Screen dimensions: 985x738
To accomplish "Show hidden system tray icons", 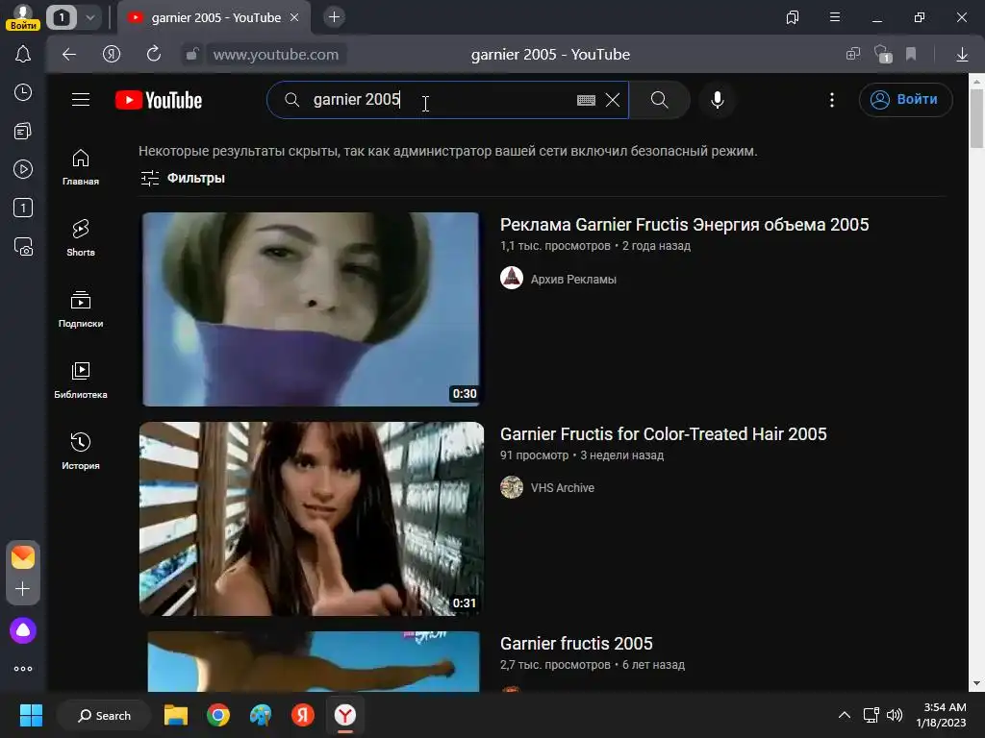I will (x=845, y=715).
